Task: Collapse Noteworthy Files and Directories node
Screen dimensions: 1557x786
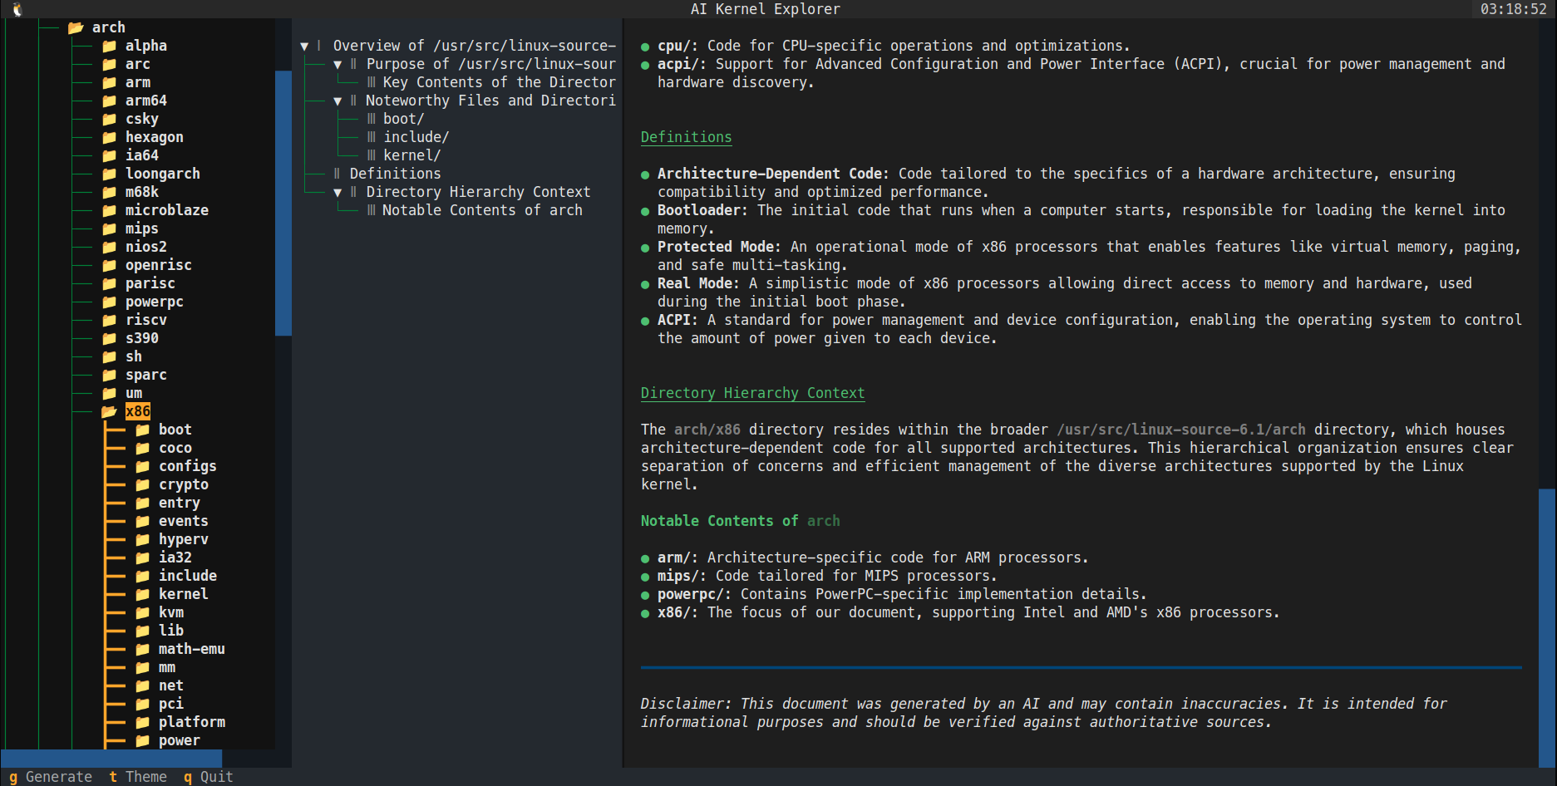Action: tap(338, 100)
